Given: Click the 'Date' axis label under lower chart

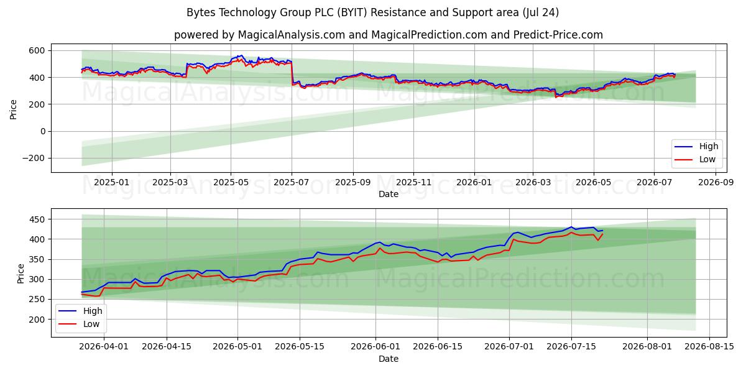Looking at the screenshot, I should click(x=389, y=359).
